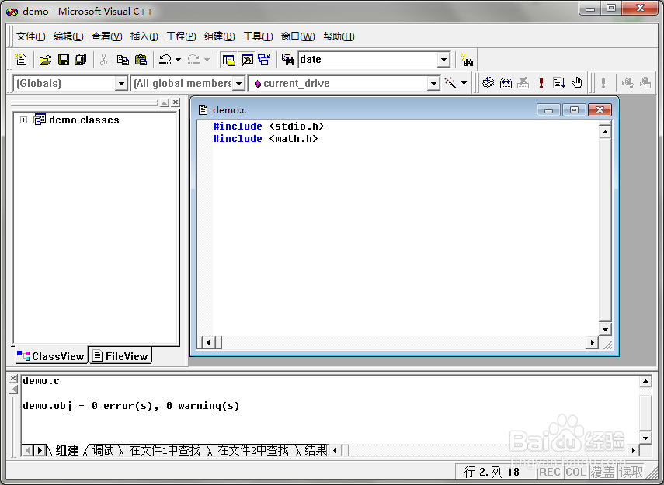The height and width of the screenshot is (485, 664).
Task: Select the 结果 output tab
Action: pos(315,450)
